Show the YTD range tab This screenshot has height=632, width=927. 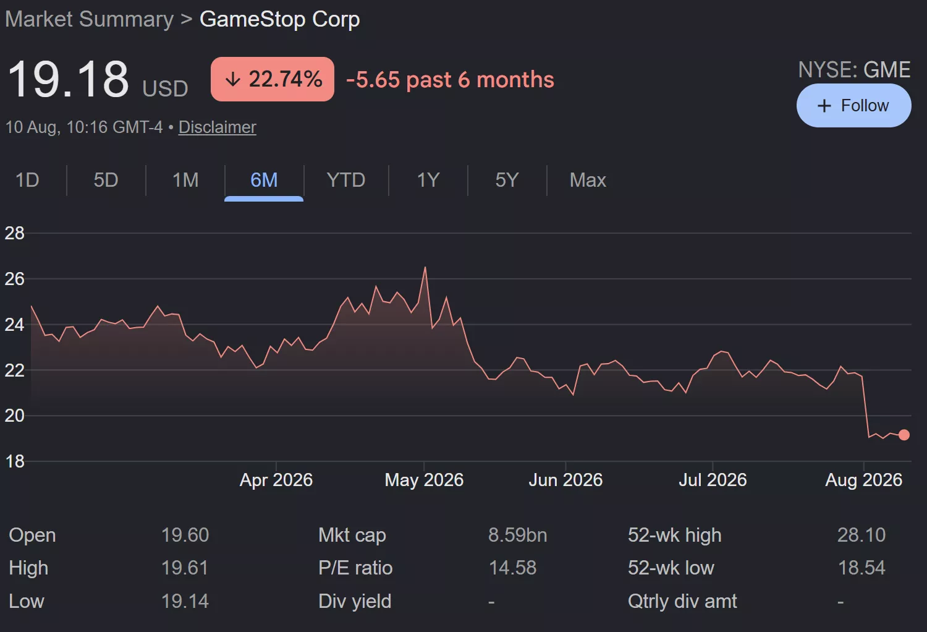pos(346,180)
